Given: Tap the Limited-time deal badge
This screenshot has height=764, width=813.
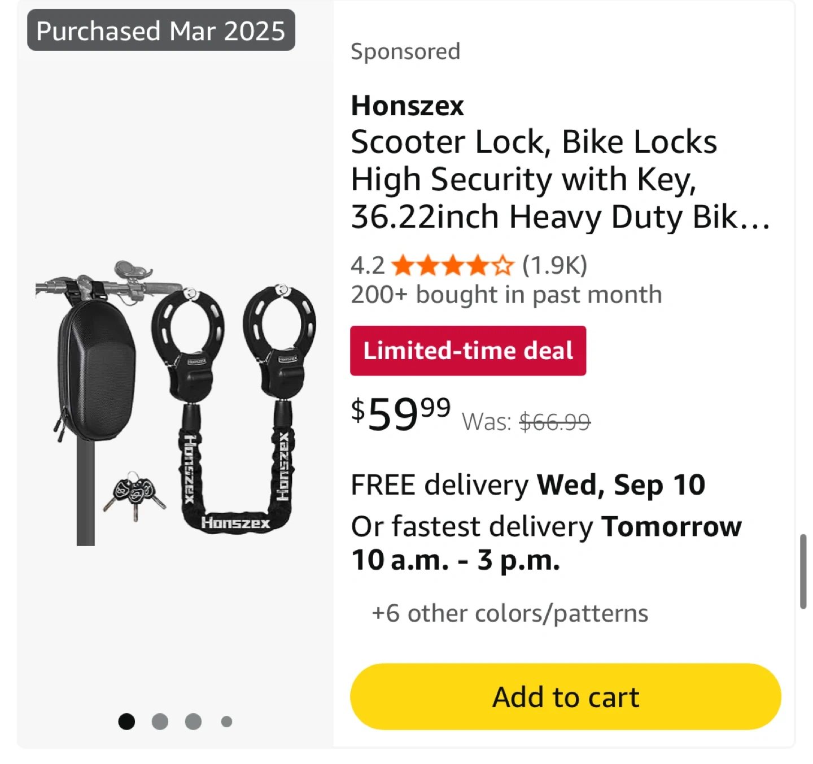Looking at the screenshot, I should (x=467, y=351).
